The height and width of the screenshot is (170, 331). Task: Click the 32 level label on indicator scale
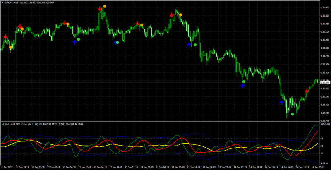(x=322, y=153)
